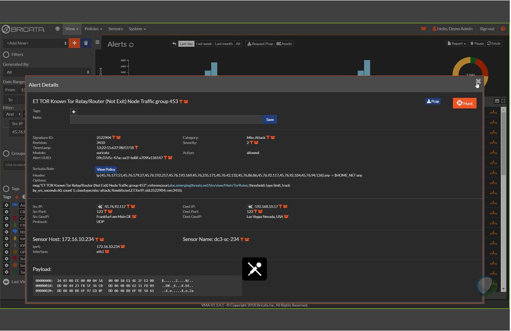Filter by Signature ID 2522904
Viewport: 511px width, 331px height.
coord(114,138)
